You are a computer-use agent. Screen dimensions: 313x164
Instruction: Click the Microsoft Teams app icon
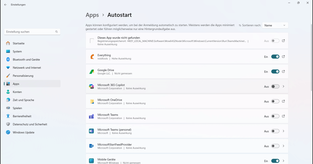[x=92, y=116]
